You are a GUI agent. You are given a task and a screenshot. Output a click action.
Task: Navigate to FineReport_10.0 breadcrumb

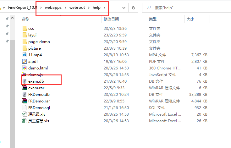tap(23, 8)
